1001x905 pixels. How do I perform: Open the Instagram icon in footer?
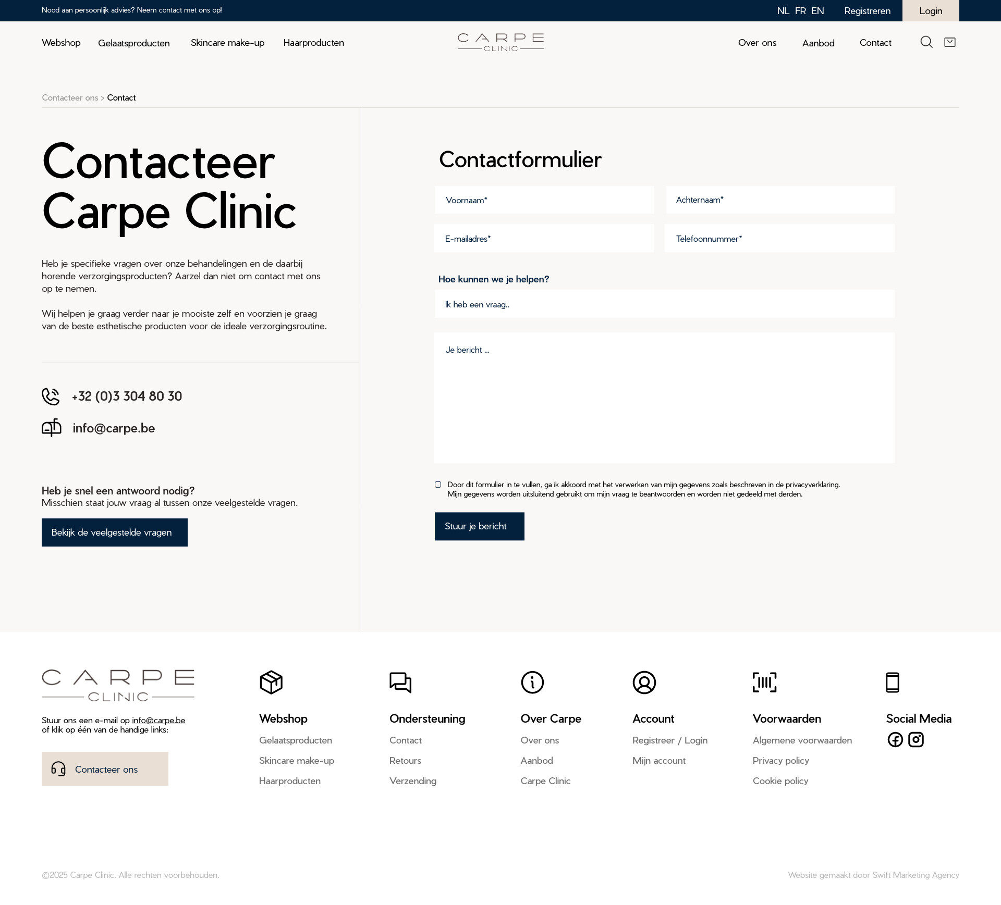tap(916, 739)
